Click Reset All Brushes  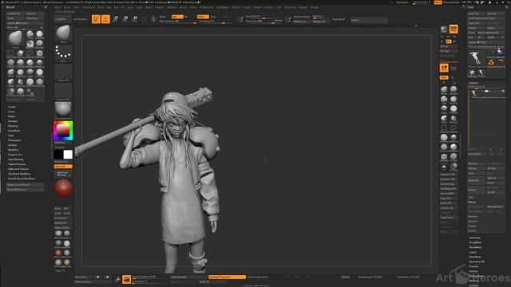(25, 190)
